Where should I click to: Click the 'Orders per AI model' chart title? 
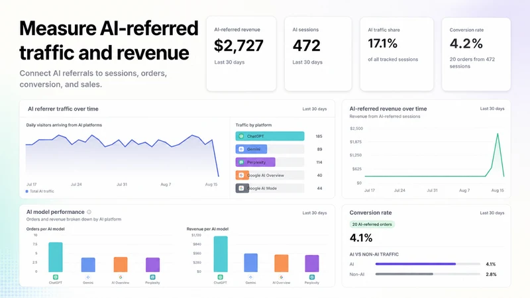pos(45,228)
